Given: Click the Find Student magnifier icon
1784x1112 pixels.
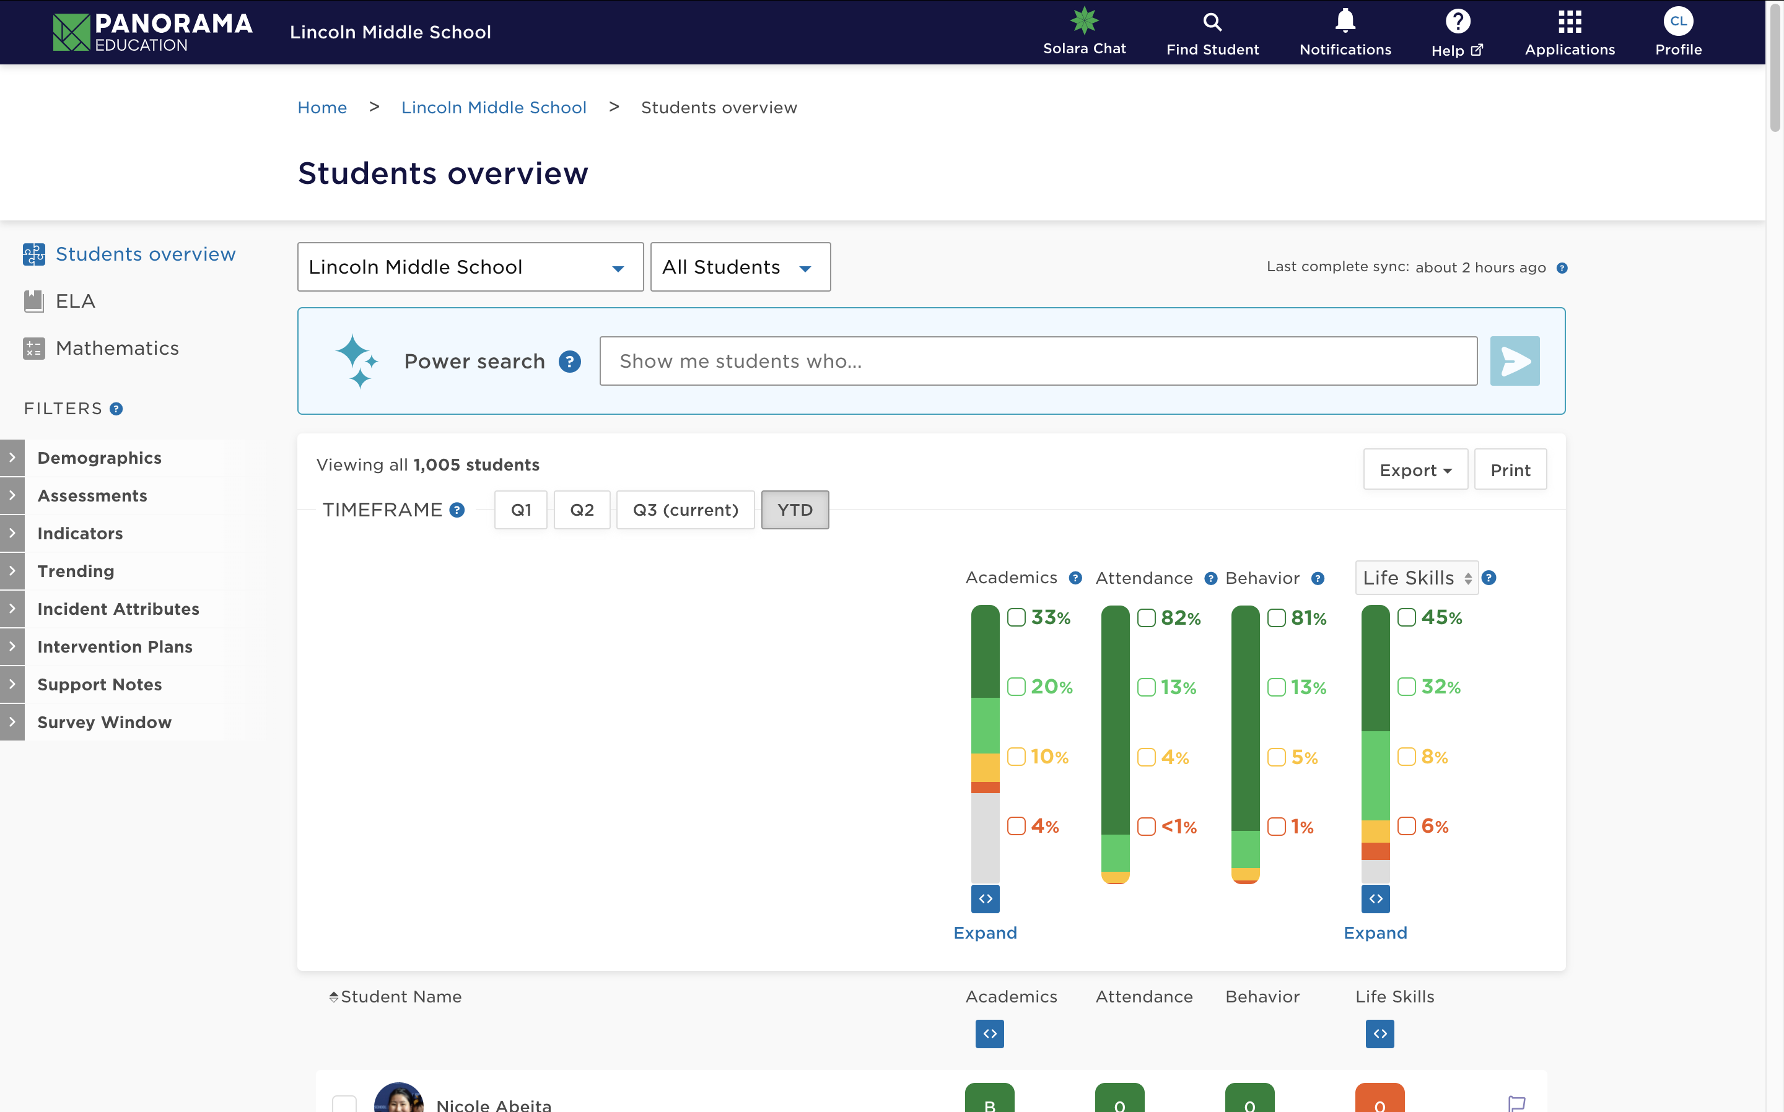Looking at the screenshot, I should point(1212,22).
